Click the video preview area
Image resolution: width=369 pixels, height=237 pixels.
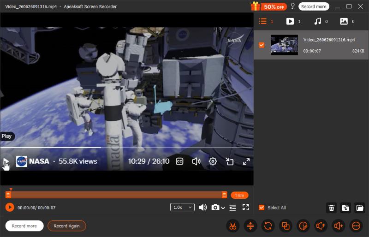[x=127, y=99]
